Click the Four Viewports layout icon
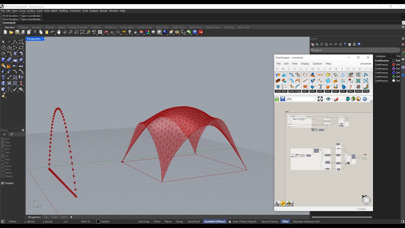Screen dimensions: 405x228 pos(100,32)
